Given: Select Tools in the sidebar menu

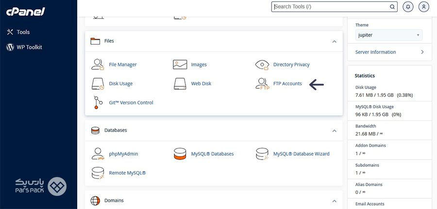Looking at the screenshot, I should click(x=23, y=32).
